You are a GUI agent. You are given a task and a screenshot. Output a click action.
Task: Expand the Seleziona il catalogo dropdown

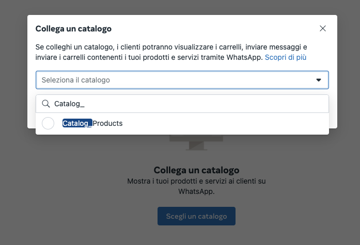tap(182, 80)
